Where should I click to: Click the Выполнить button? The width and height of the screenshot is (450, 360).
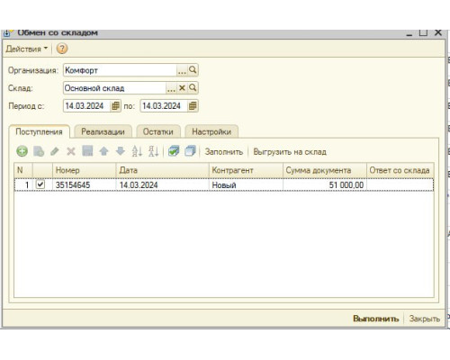coord(375,319)
